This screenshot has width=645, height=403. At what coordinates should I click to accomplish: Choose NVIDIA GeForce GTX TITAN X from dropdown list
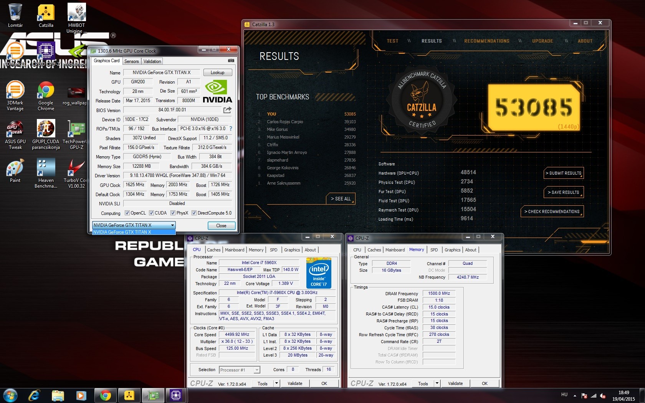pos(134,232)
